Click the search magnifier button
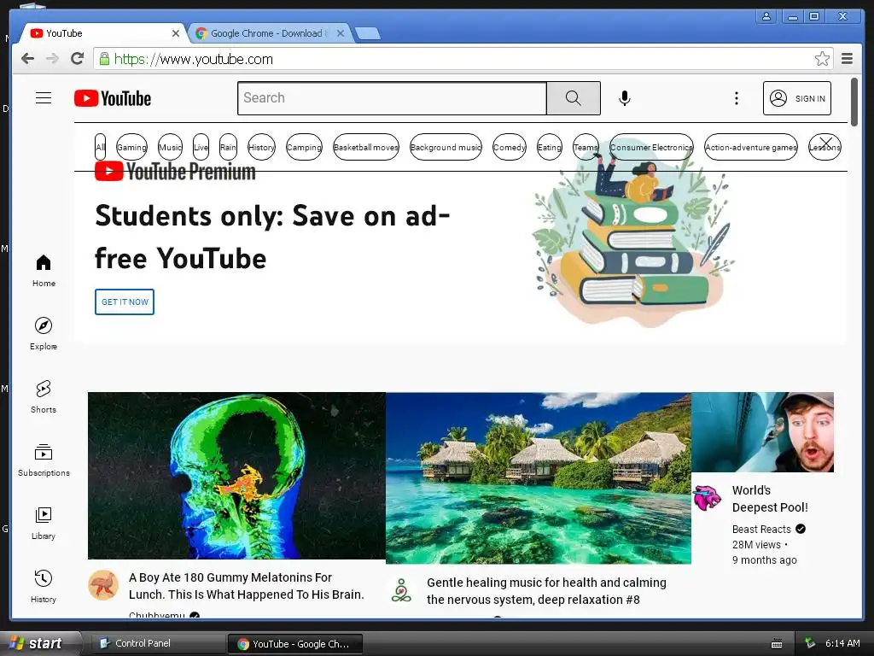The height and width of the screenshot is (656, 874). click(573, 98)
